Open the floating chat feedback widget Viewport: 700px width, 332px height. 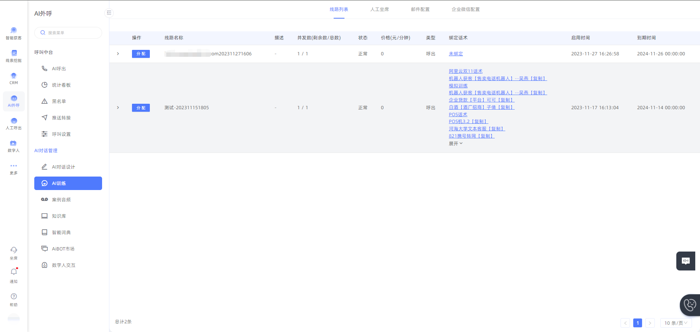click(x=686, y=261)
